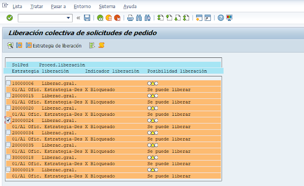Click the green list changes icon
This screenshot has width=304, height=186.
click(x=92, y=46)
